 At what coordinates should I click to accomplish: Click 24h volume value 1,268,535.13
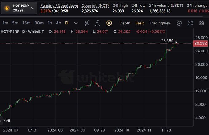(160, 11)
